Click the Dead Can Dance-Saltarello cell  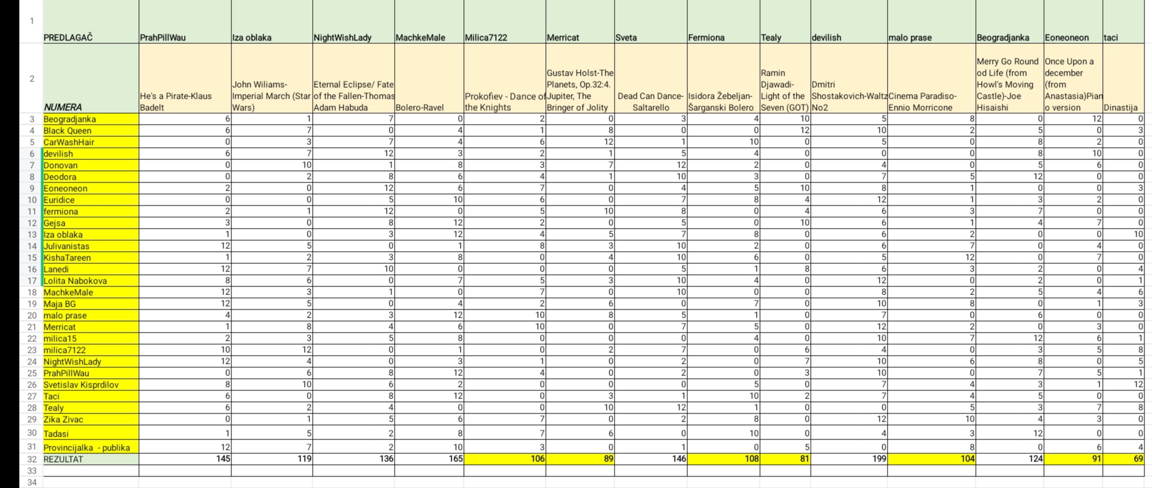651,79
